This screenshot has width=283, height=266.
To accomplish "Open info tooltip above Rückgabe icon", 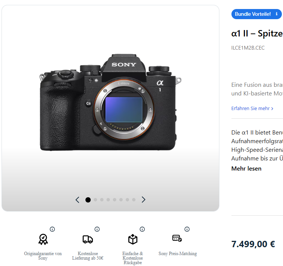I will coord(142,229).
